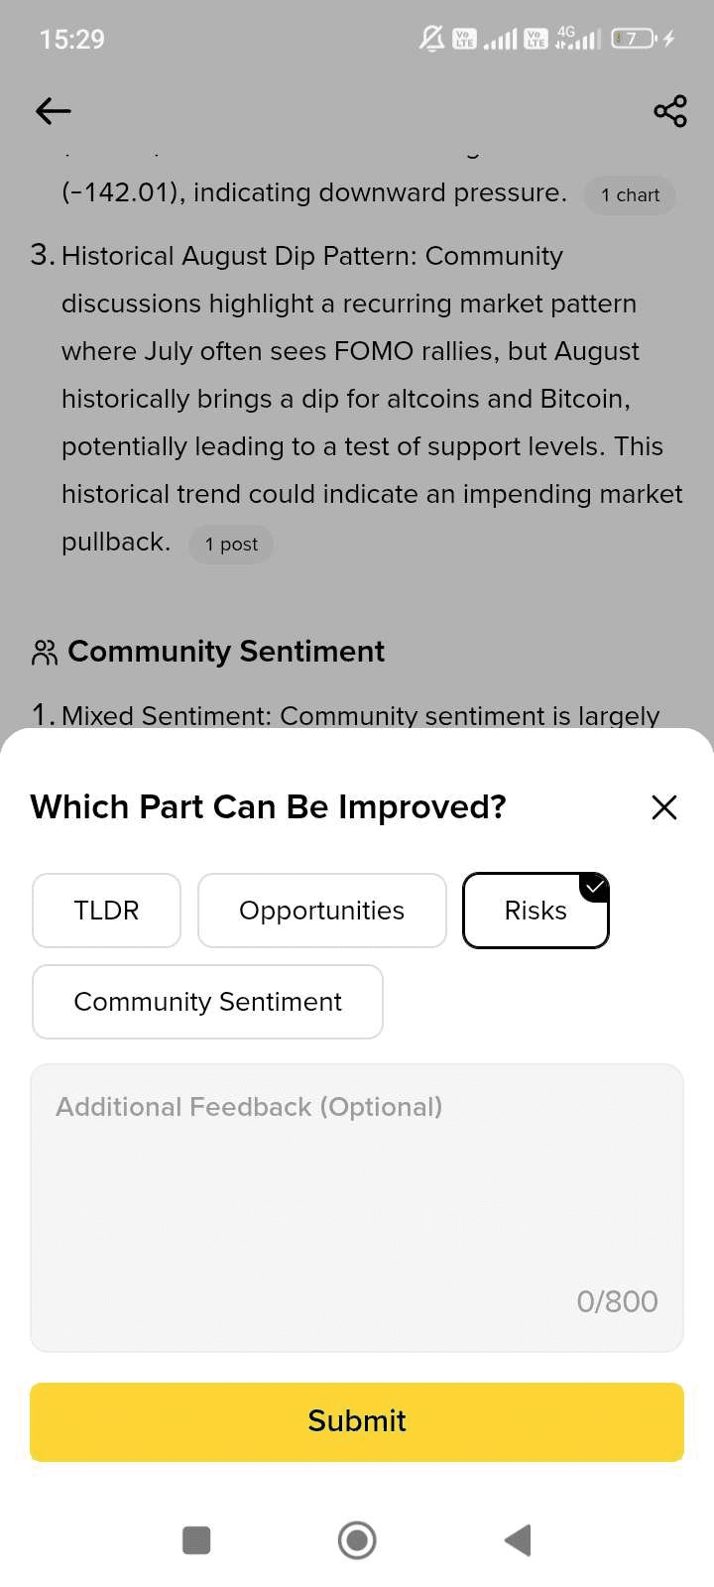Tap the Community Sentiment section heading
The height and width of the screenshot is (1587, 714).
point(226,652)
